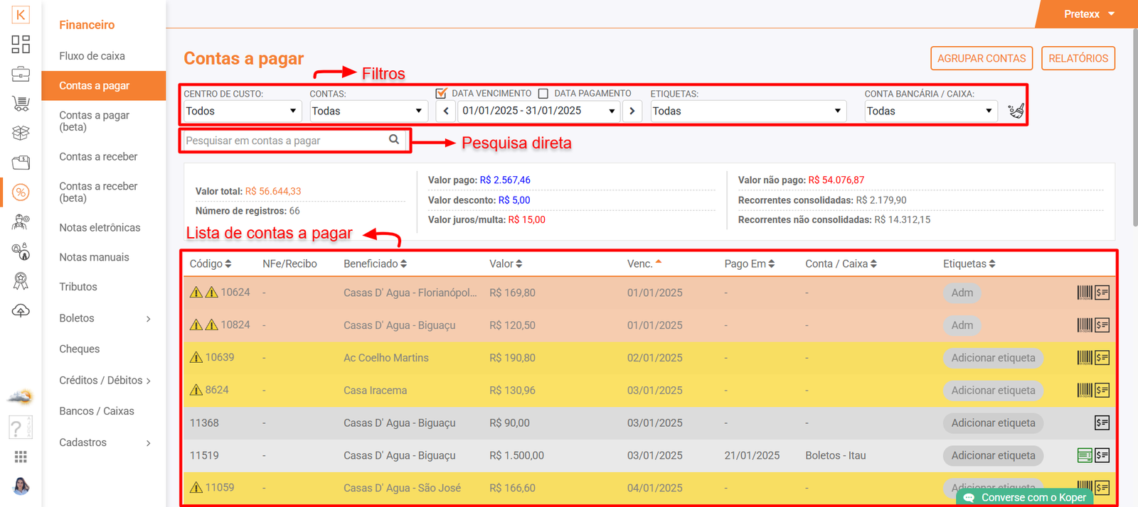Uncheck the Data Vencimento checkbox
Viewport: 1138px width, 507px height.
point(441,93)
